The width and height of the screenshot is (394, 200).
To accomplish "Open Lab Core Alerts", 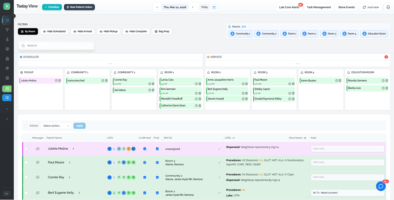I will (289, 7).
